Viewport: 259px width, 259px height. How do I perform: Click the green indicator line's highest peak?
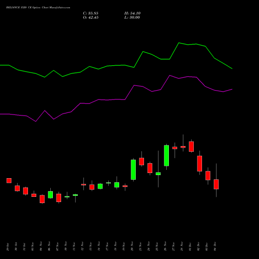[179, 43]
